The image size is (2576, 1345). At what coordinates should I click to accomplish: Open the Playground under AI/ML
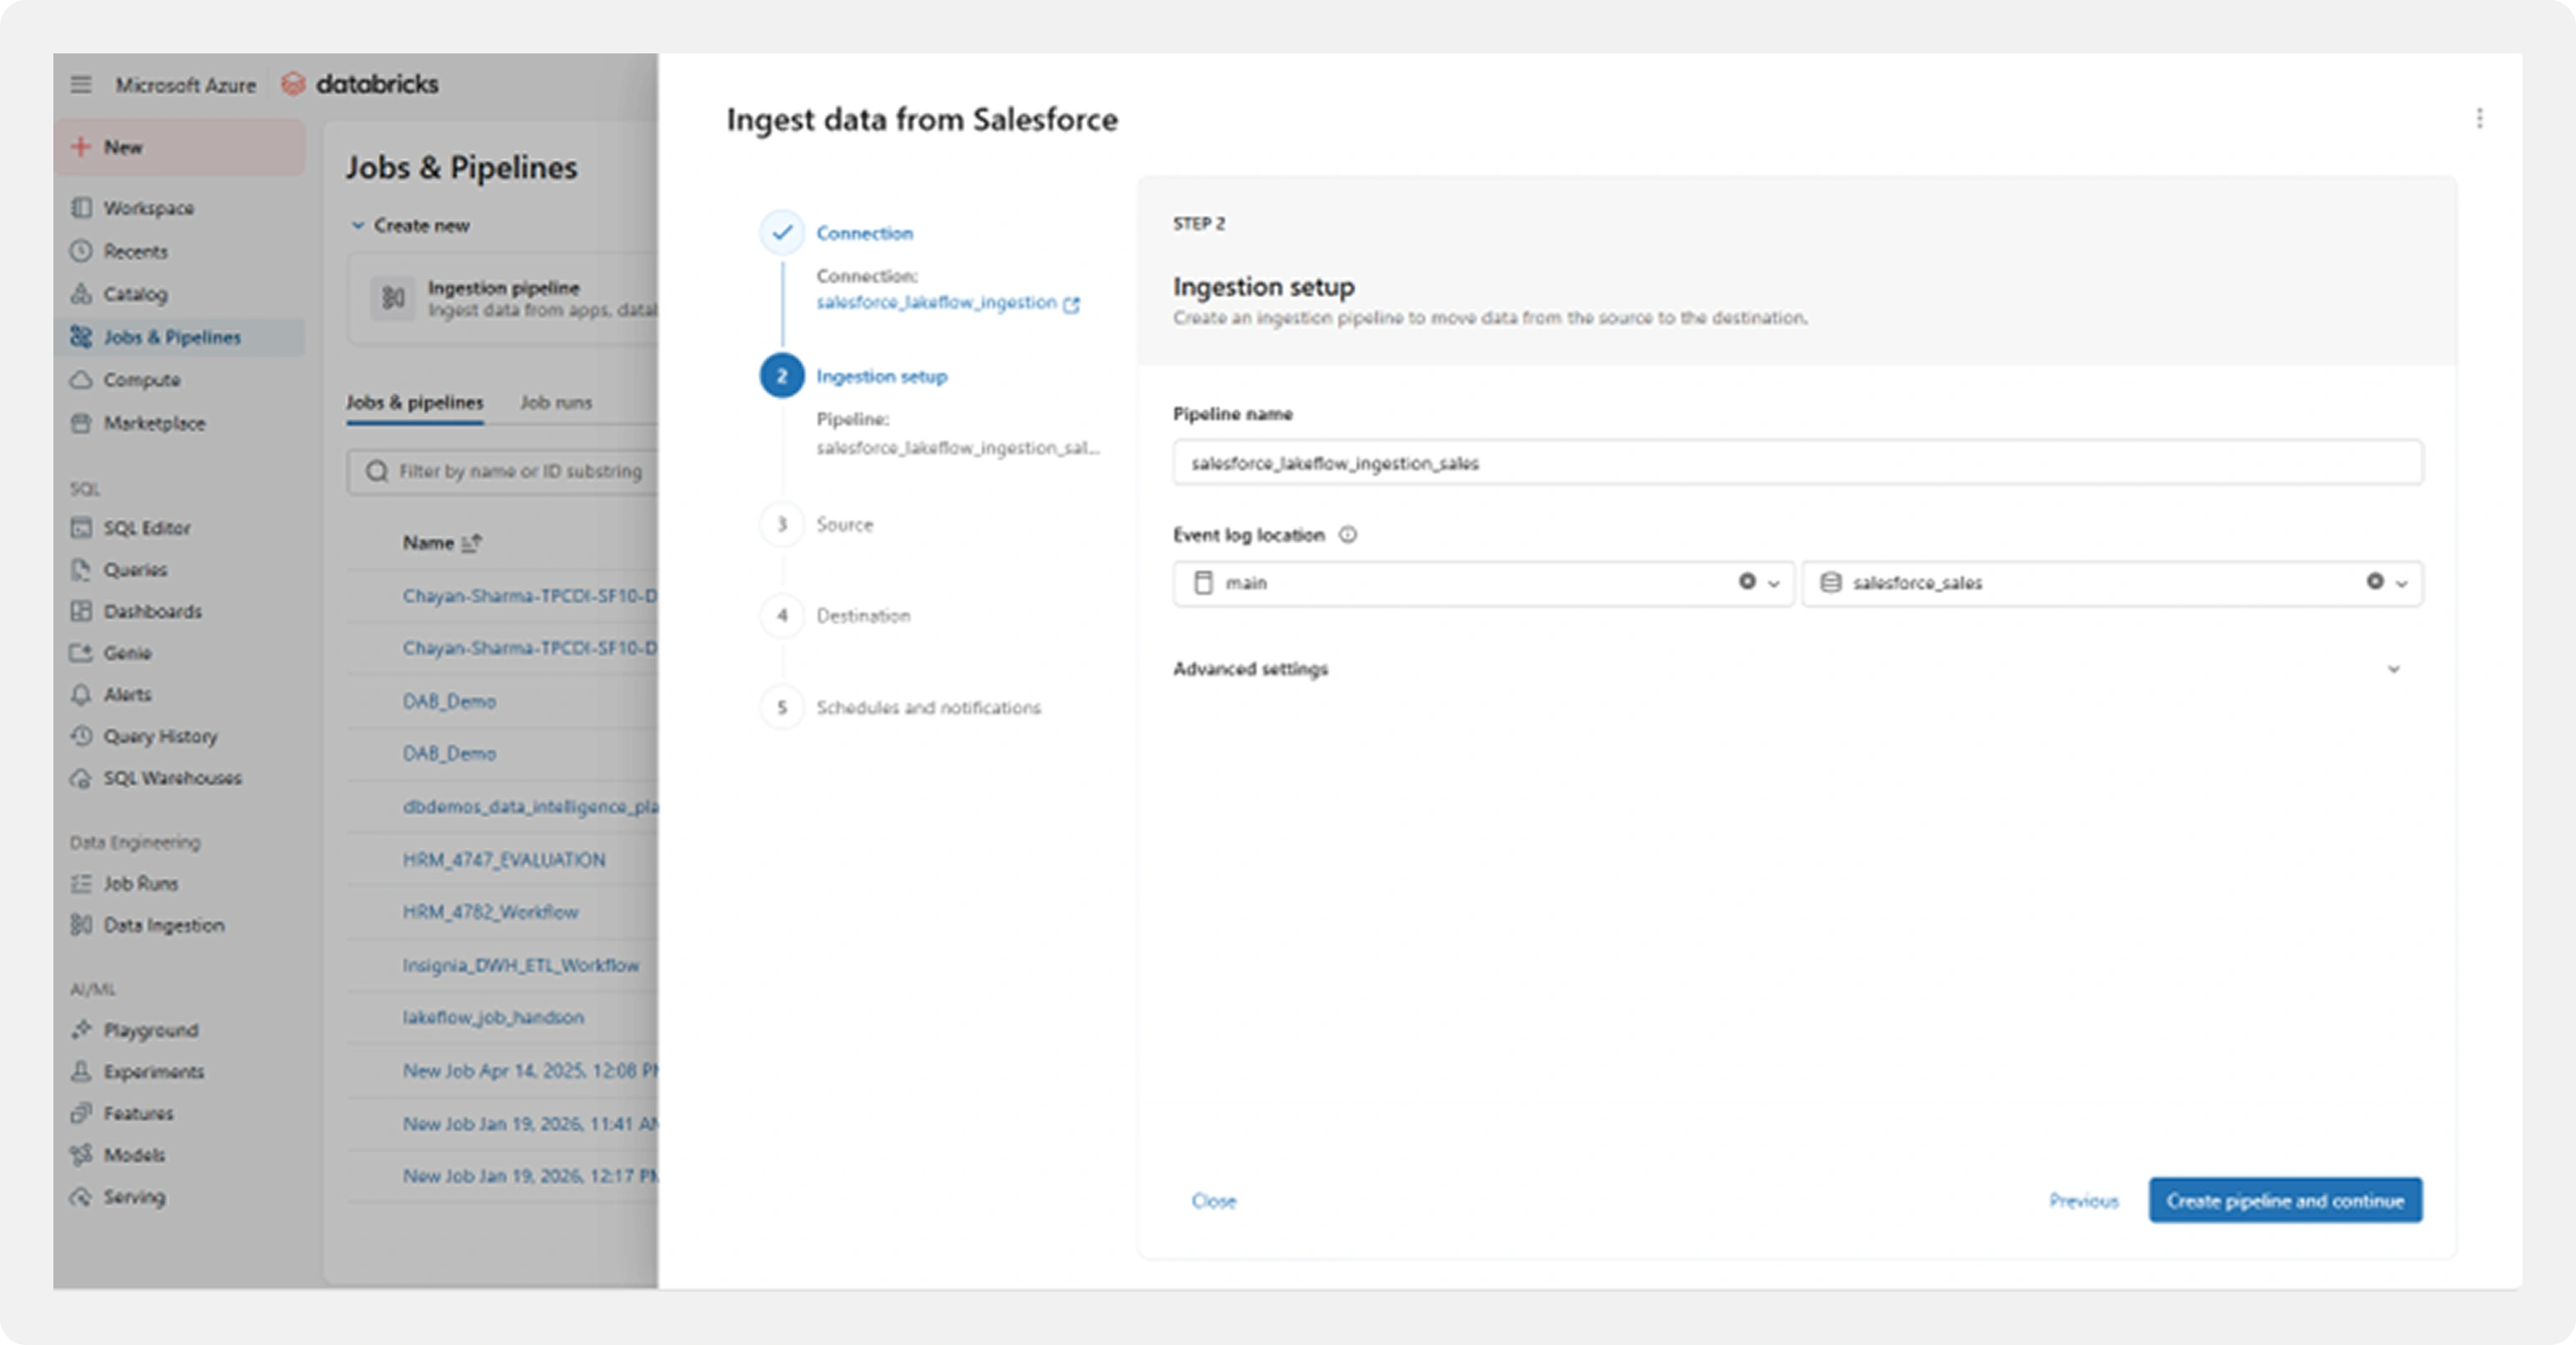pyautogui.click(x=150, y=1030)
